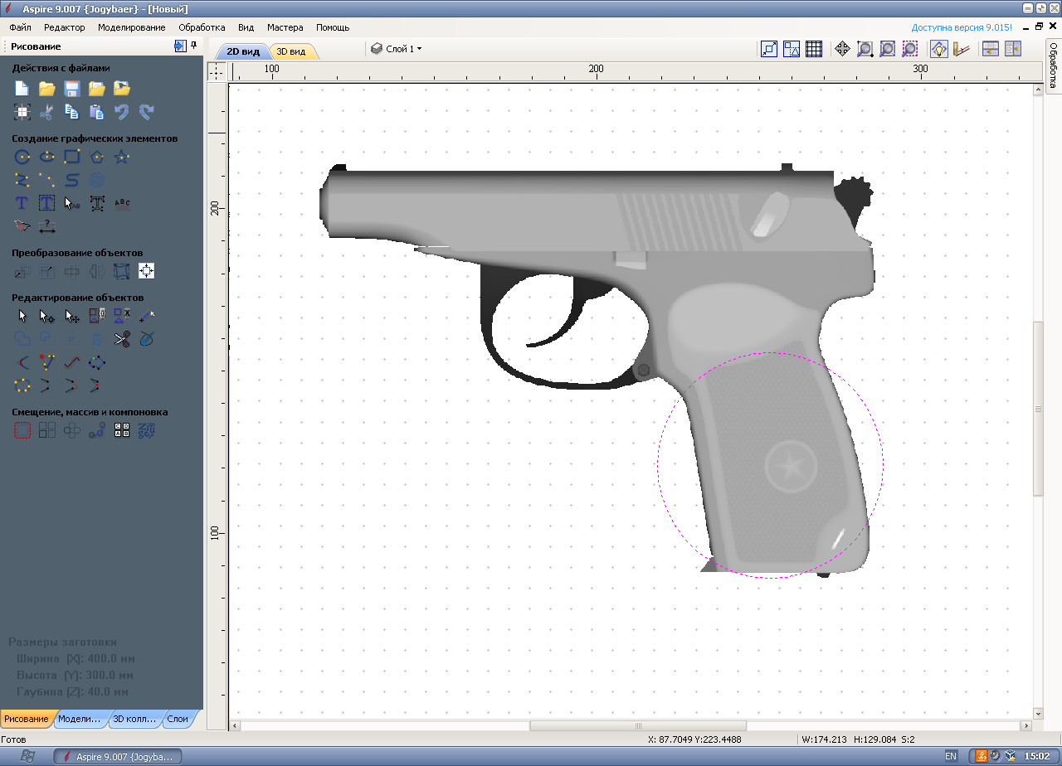Select the Text in a box tool
The image size is (1062, 766).
pyautogui.click(x=47, y=202)
